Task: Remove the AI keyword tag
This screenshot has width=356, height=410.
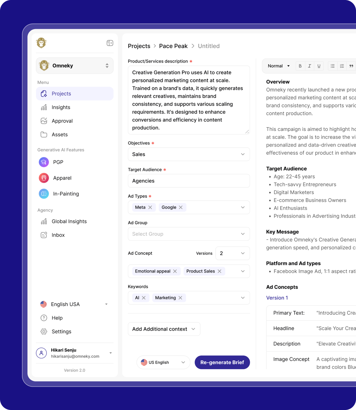Action: click(144, 298)
